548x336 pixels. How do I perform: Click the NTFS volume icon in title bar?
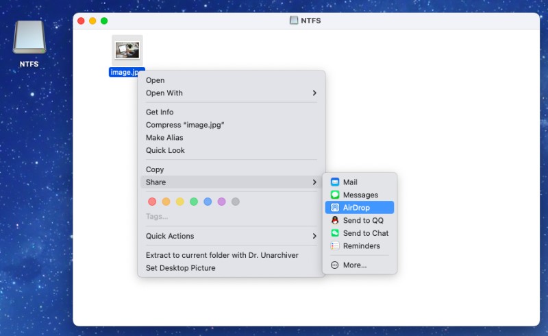pos(294,21)
